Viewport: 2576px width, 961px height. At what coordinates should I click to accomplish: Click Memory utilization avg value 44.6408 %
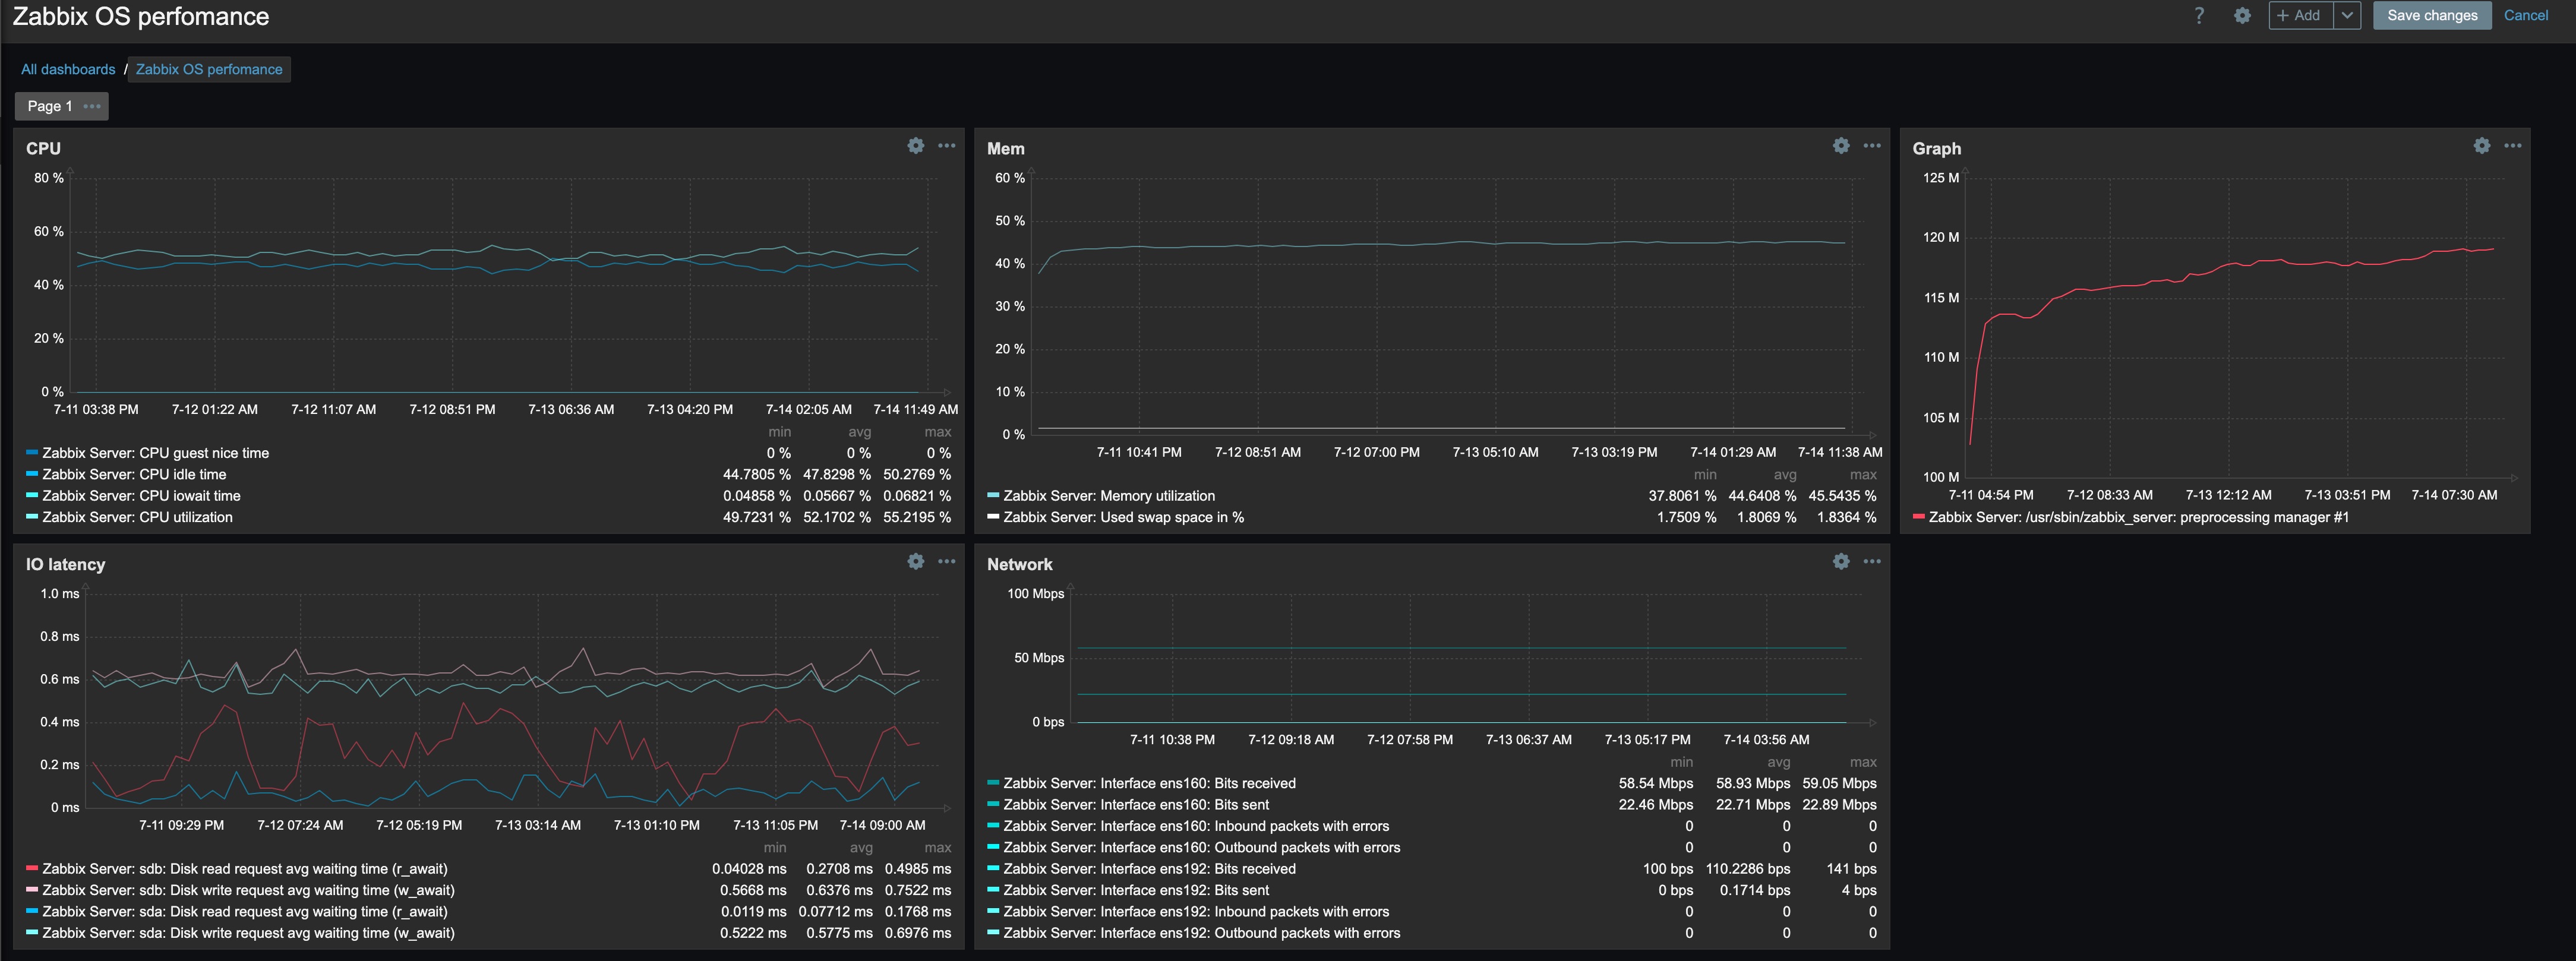click(1762, 495)
